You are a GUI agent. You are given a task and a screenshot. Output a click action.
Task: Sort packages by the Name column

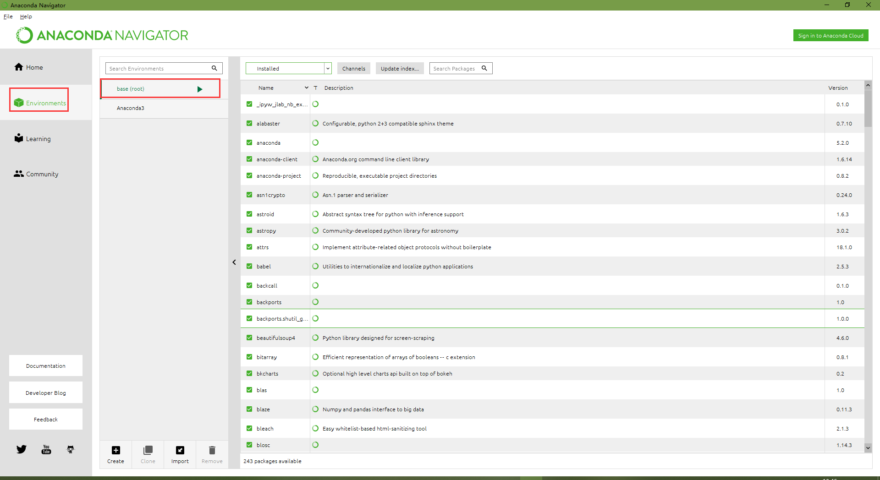pos(266,88)
